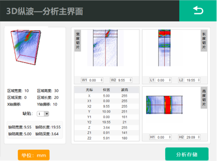Select the 高度切片 height slice label tab

tap(204, 98)
